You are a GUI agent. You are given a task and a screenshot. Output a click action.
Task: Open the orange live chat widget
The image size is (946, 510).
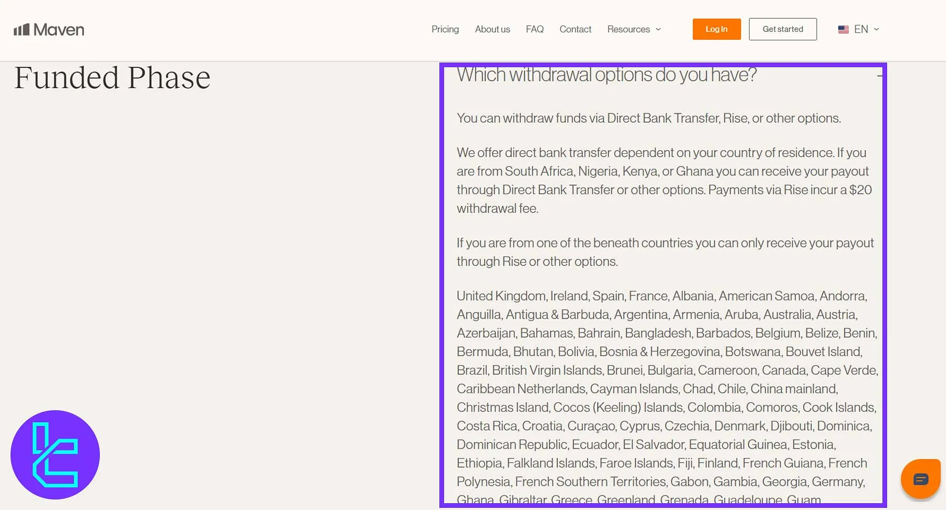coord(920,478)
